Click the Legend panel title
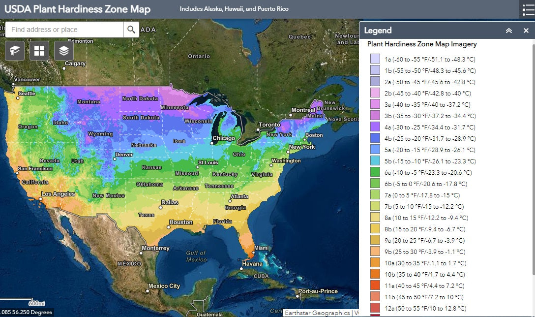The height and width of the screenshot is (317, 535). tap(378, 31)
